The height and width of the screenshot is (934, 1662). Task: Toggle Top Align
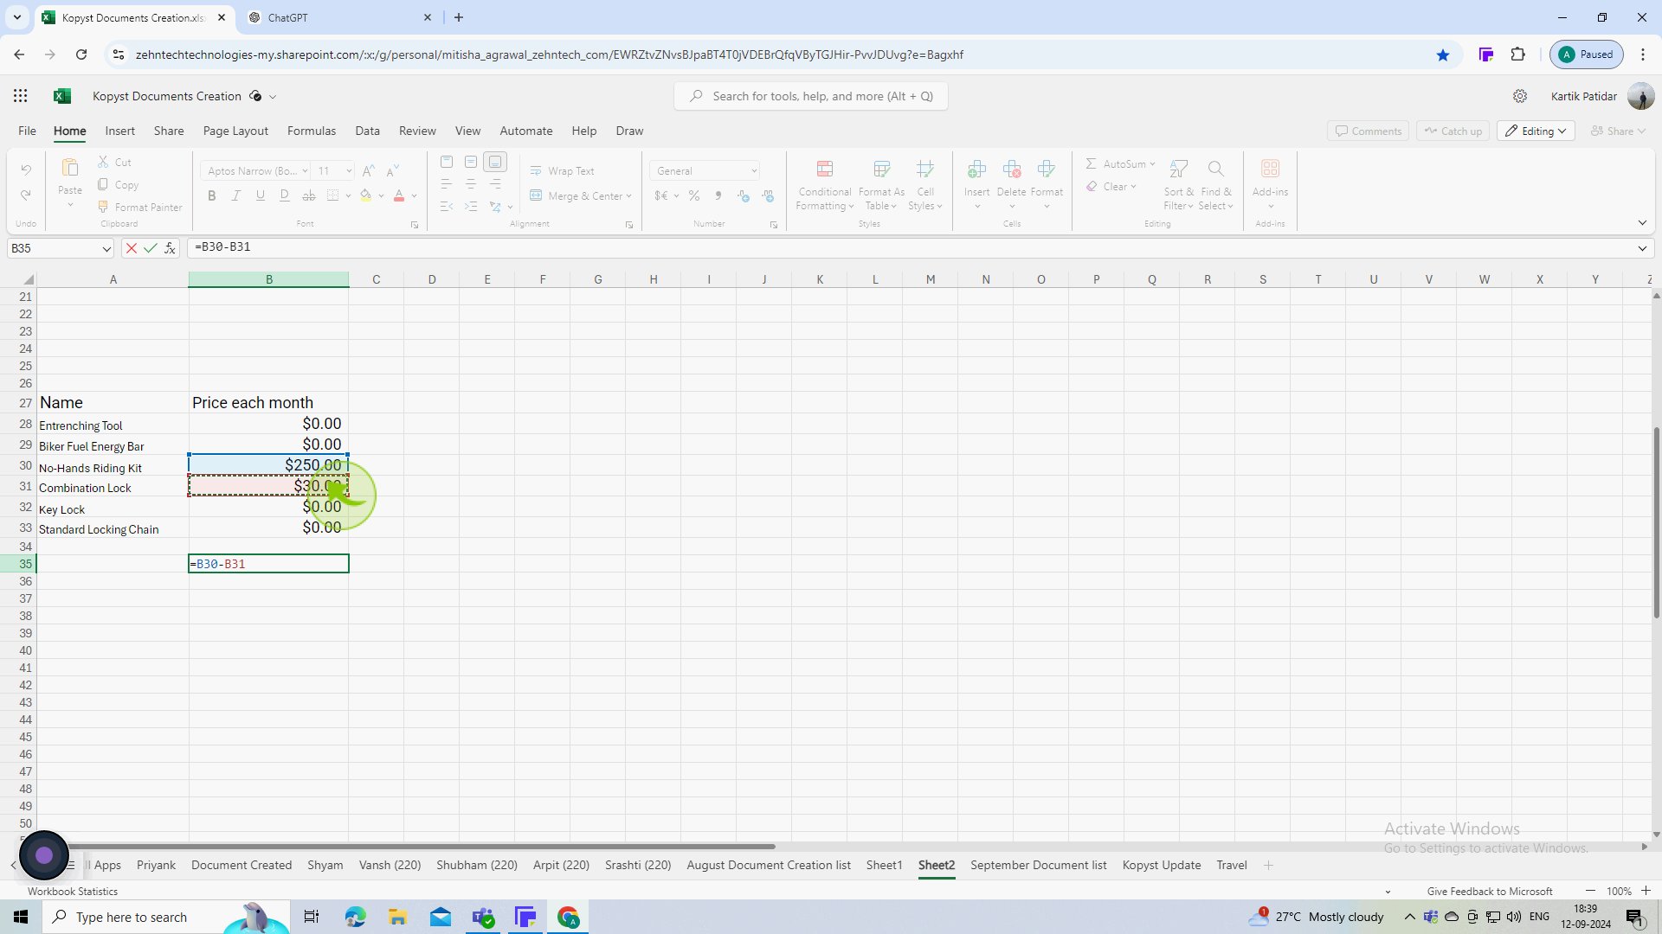point(447,162)
